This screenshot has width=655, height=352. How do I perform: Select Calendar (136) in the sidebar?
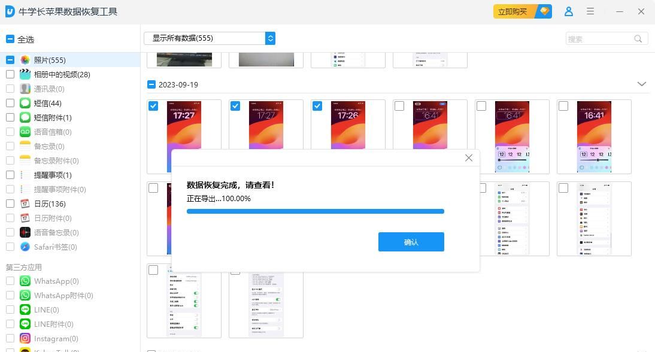point(50,204)
